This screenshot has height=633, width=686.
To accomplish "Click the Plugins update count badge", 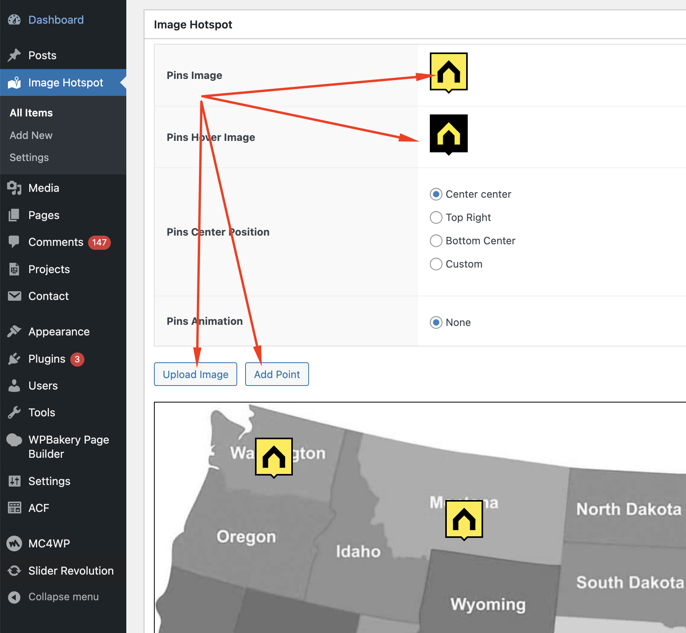I will (x=77, y=359).
